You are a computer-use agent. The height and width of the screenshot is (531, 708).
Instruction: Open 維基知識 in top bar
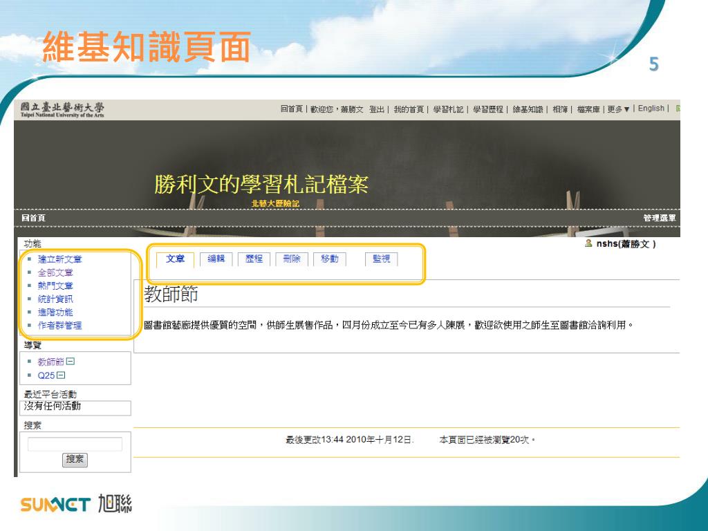528,109
